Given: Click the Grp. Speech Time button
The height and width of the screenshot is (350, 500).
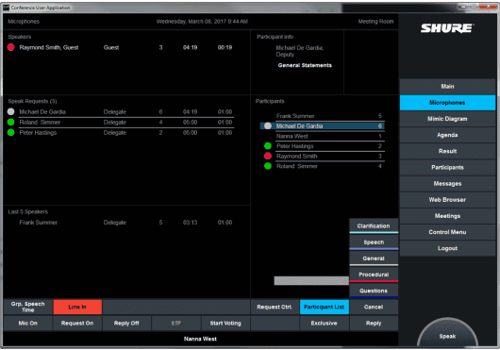Looking at the screenshot, I should click(27, 307).
